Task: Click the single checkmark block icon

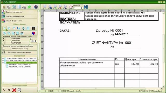Action: tap(9, 28)
